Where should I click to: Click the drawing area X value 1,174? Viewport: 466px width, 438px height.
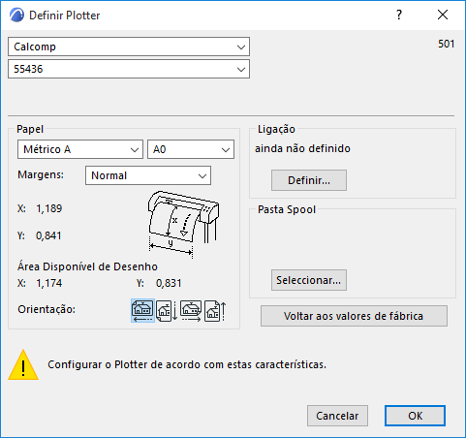pyautogui.click(x=49, y=283)
